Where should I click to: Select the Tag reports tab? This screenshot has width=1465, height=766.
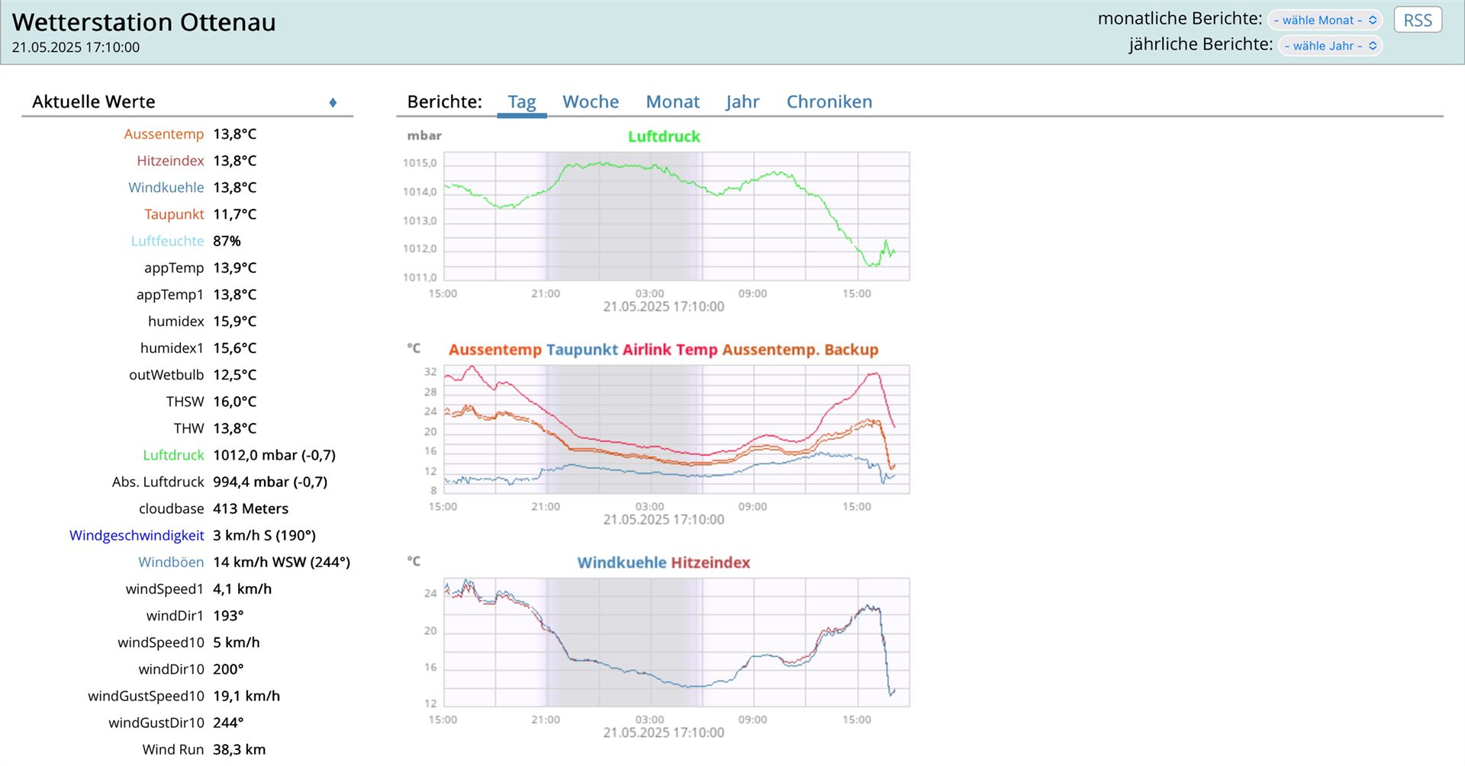click(522, 102)
